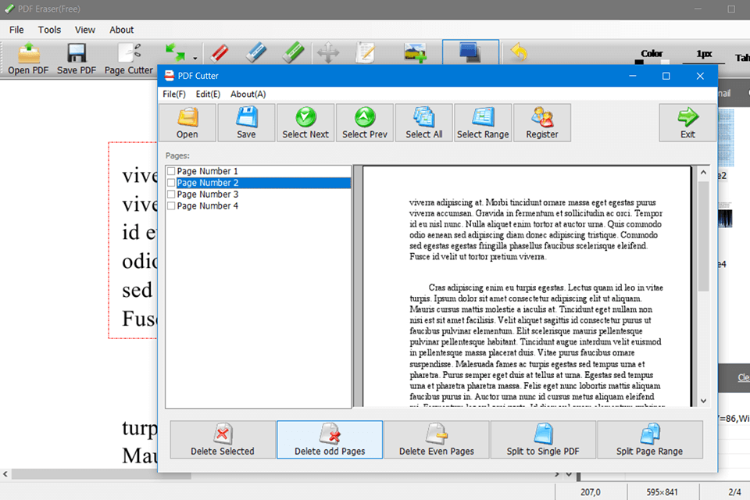Check the Page Number 2 checkbox
750x500 pixels.
click(171, 183)
